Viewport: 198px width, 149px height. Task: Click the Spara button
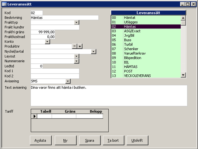point(90,140)
